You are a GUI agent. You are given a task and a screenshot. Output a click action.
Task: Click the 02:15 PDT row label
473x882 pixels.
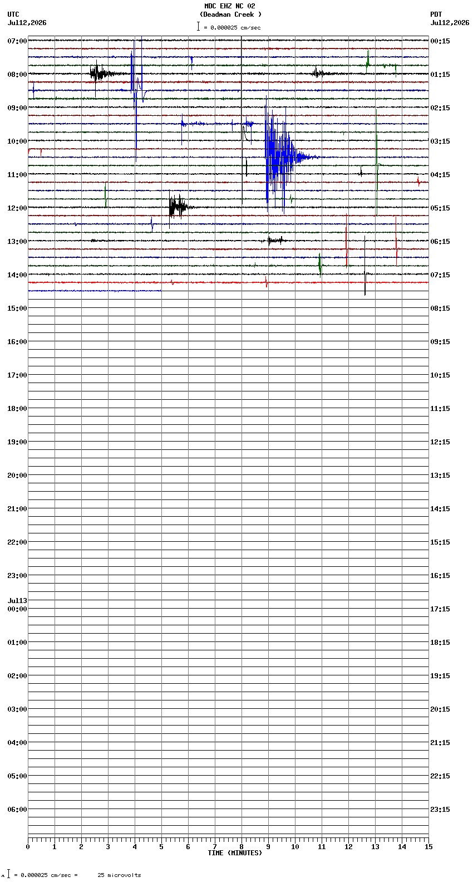pyautogui.click(x=440, y=108)
